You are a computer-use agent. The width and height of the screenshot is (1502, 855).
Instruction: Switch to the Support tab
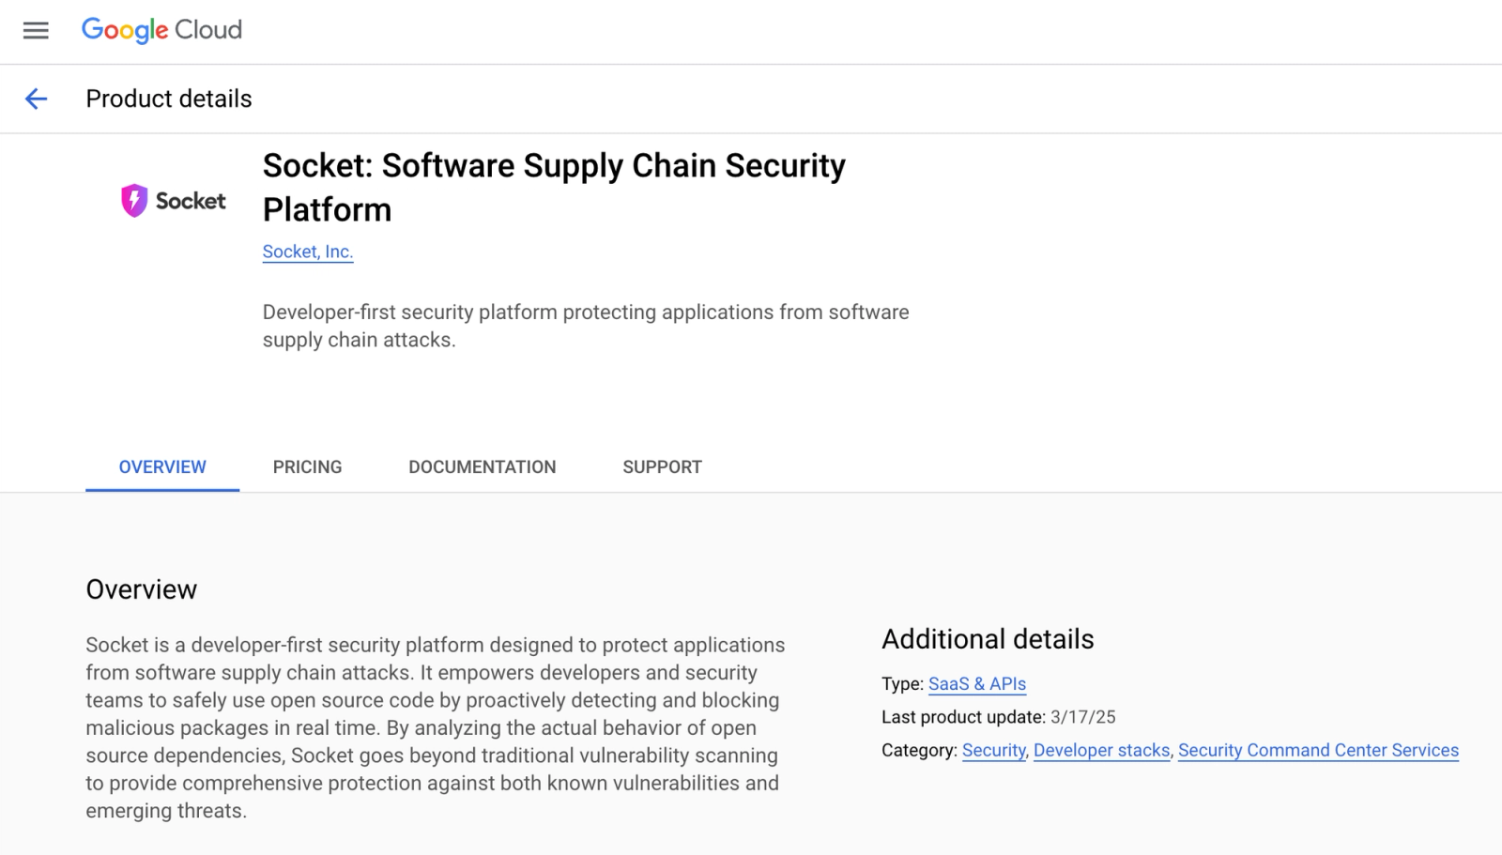pyautogui.click(x=662, y=466)
